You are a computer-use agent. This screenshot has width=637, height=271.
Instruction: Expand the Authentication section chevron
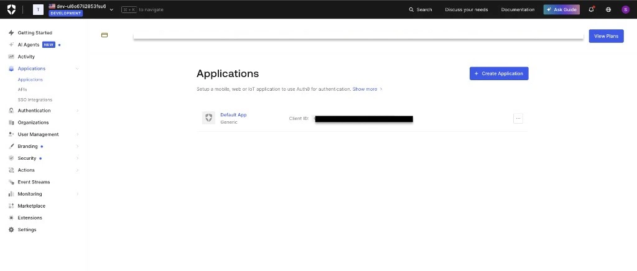point(77,111)
